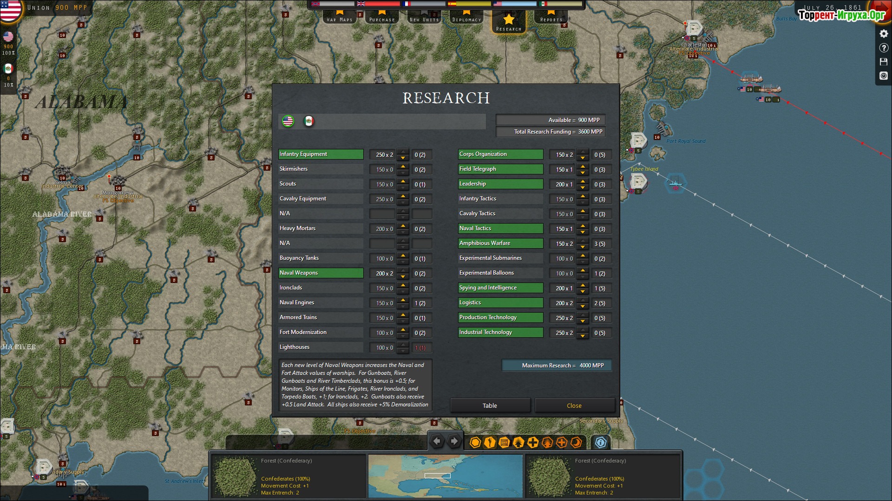Screen dimensions: 892x501
Task: Toggle the Infantry Equipment research row
Action: pyautogui.click(x=321, y=154)
